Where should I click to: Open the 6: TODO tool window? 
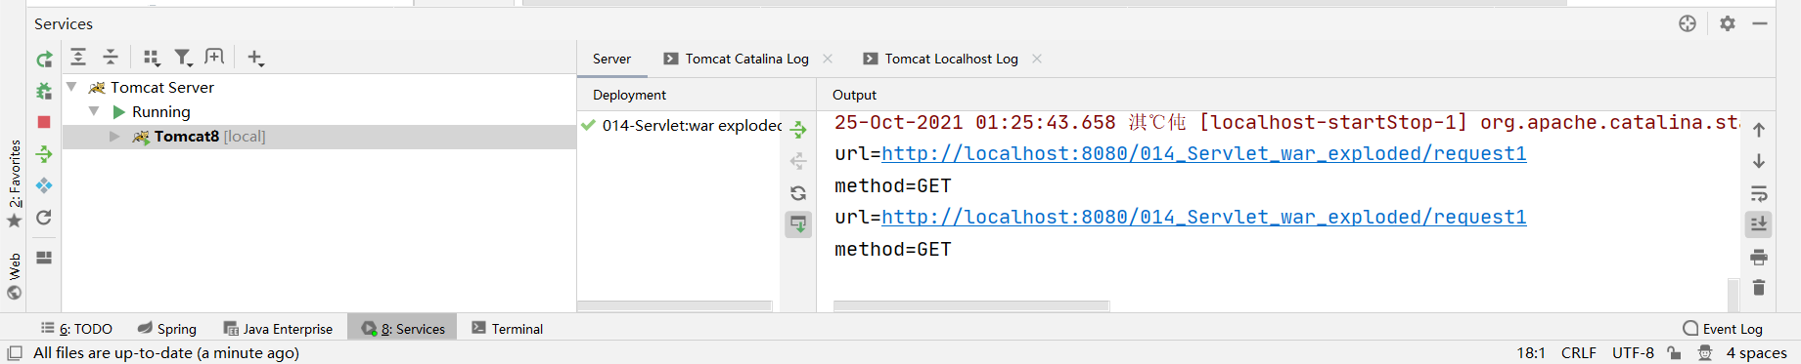(76, 329)
